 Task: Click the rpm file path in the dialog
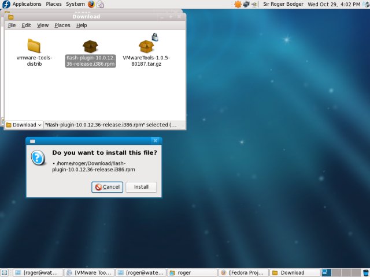(94, 166)
